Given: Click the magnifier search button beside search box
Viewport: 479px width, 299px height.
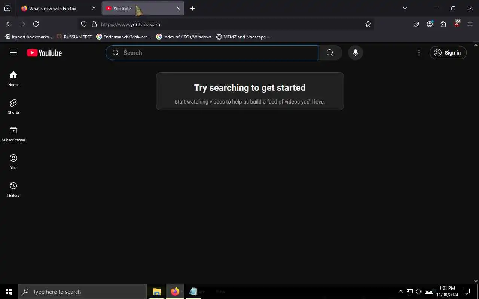Looking at the screenshot, I should tap(330, 53).
